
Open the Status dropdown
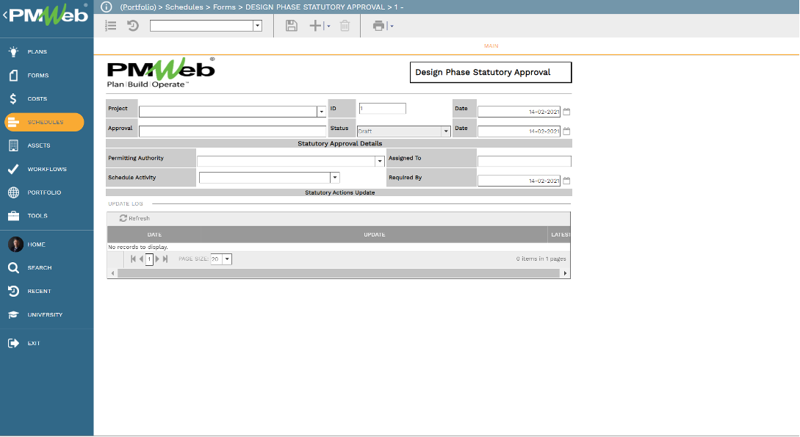click(446, 131)
